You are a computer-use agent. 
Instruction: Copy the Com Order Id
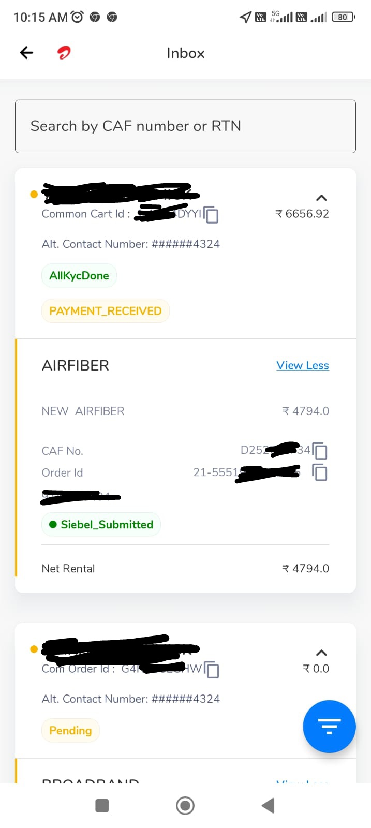[x=212, y=669]
